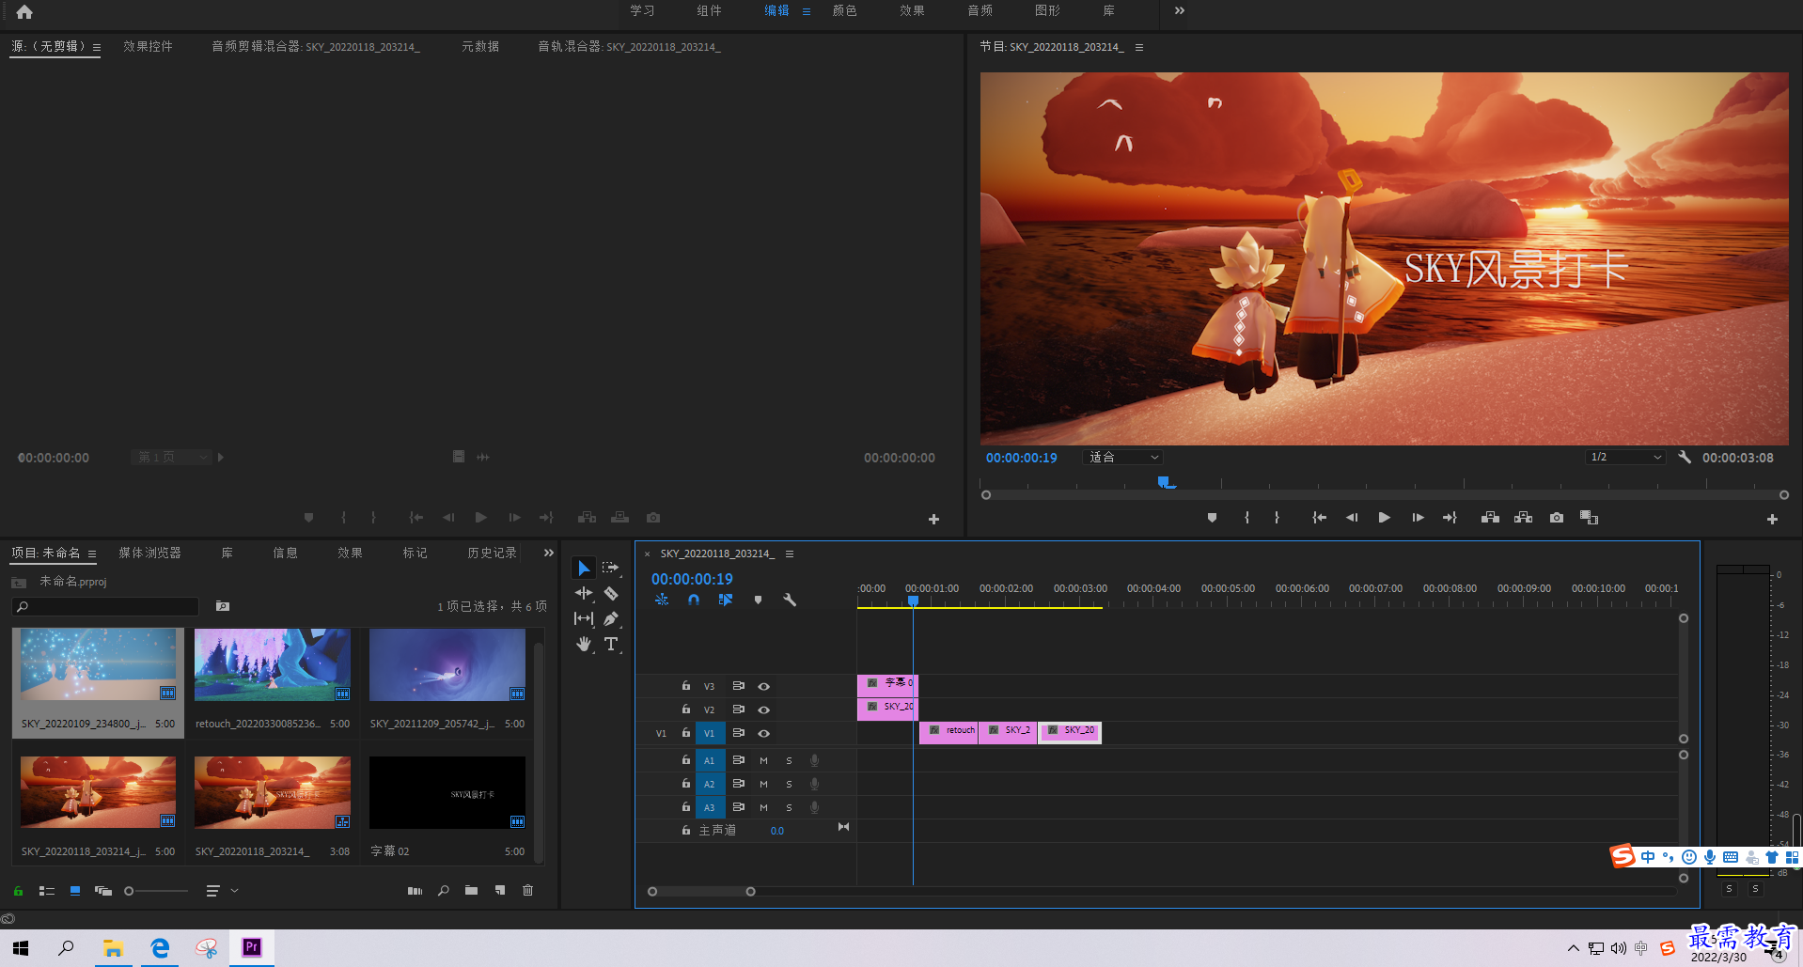
Task: Step forward one frame in Program Monitor
Action: click(1418, 518)
